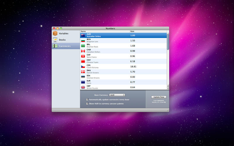Select the CAD Canadian Dollars text
This screenshot has height=146, width=234.
click(x=93, y=51)
